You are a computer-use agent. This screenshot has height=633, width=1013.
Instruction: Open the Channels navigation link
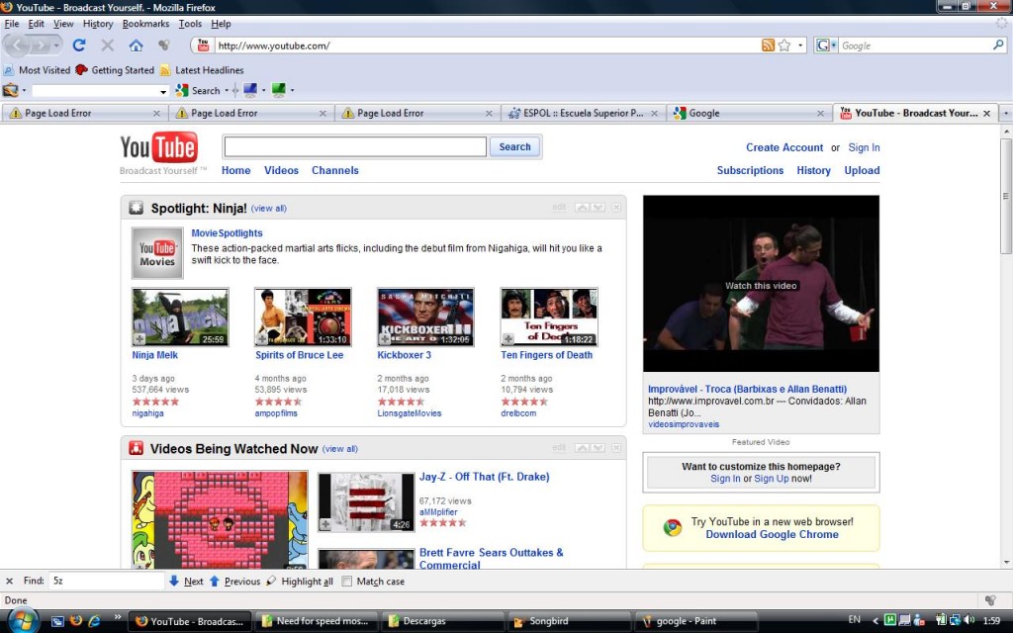tap(334, 170)
